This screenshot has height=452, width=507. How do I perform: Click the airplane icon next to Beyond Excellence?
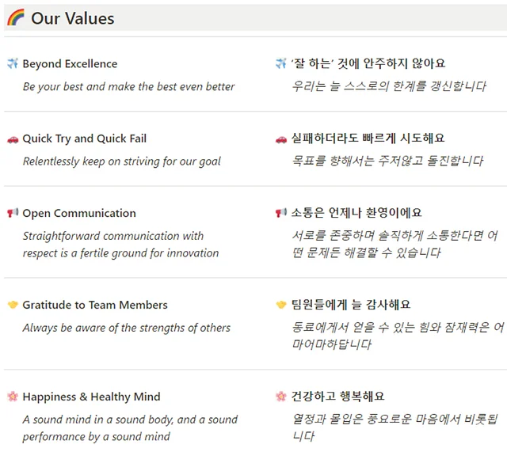pos(13,64)
